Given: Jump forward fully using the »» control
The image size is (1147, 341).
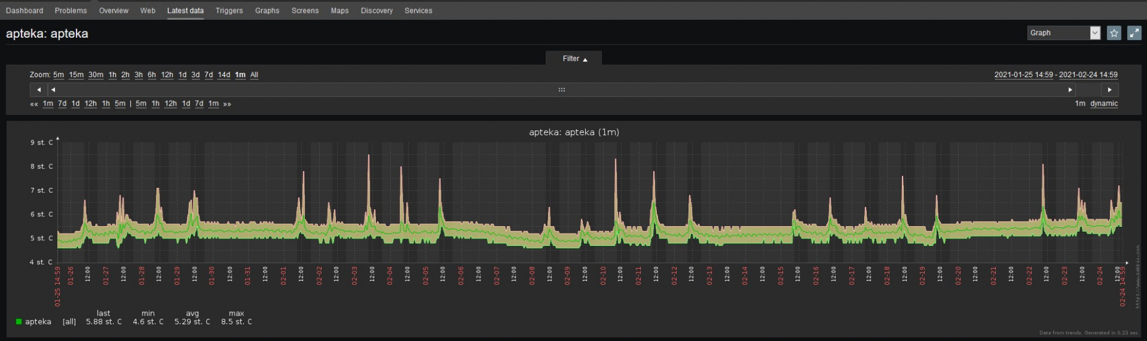Looking at the screenshot, I should point(227,104).
